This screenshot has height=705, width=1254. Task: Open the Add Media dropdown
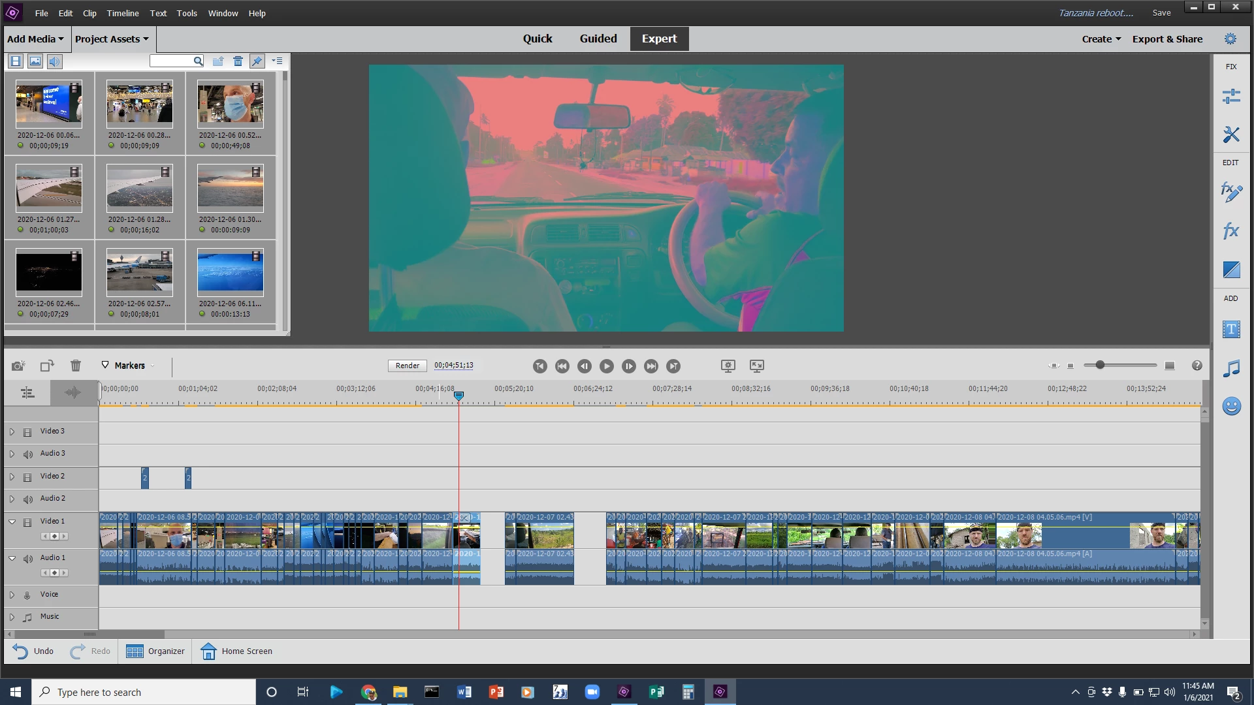(x=35, y=39)
